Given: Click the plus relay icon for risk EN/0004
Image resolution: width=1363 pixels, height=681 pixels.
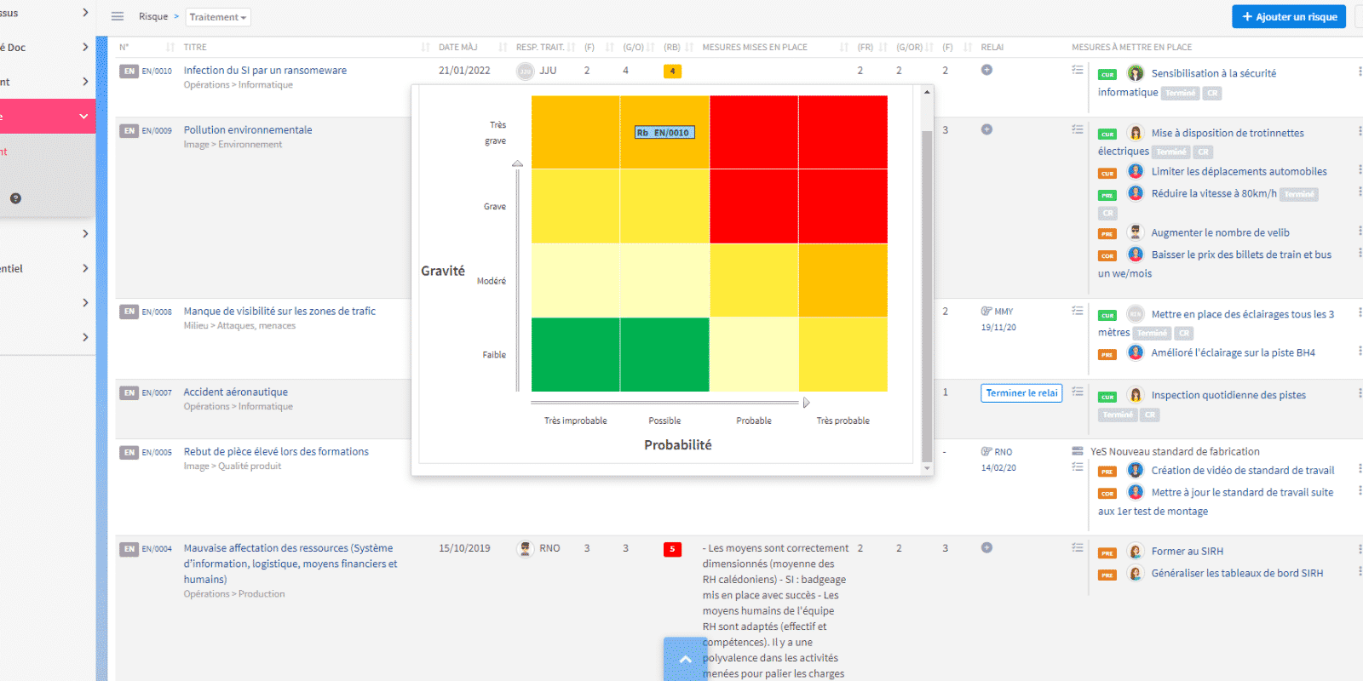Looking at the screenshot, I should [986, 547].
